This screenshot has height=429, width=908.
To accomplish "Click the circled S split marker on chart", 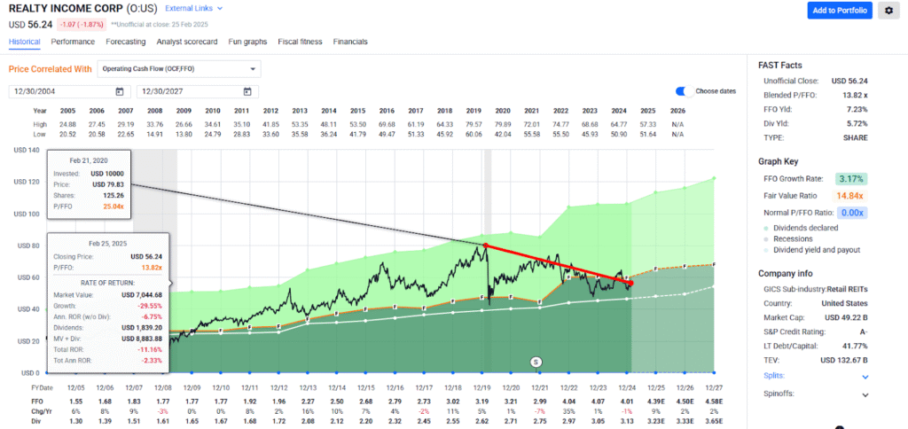I will (536, 362).
